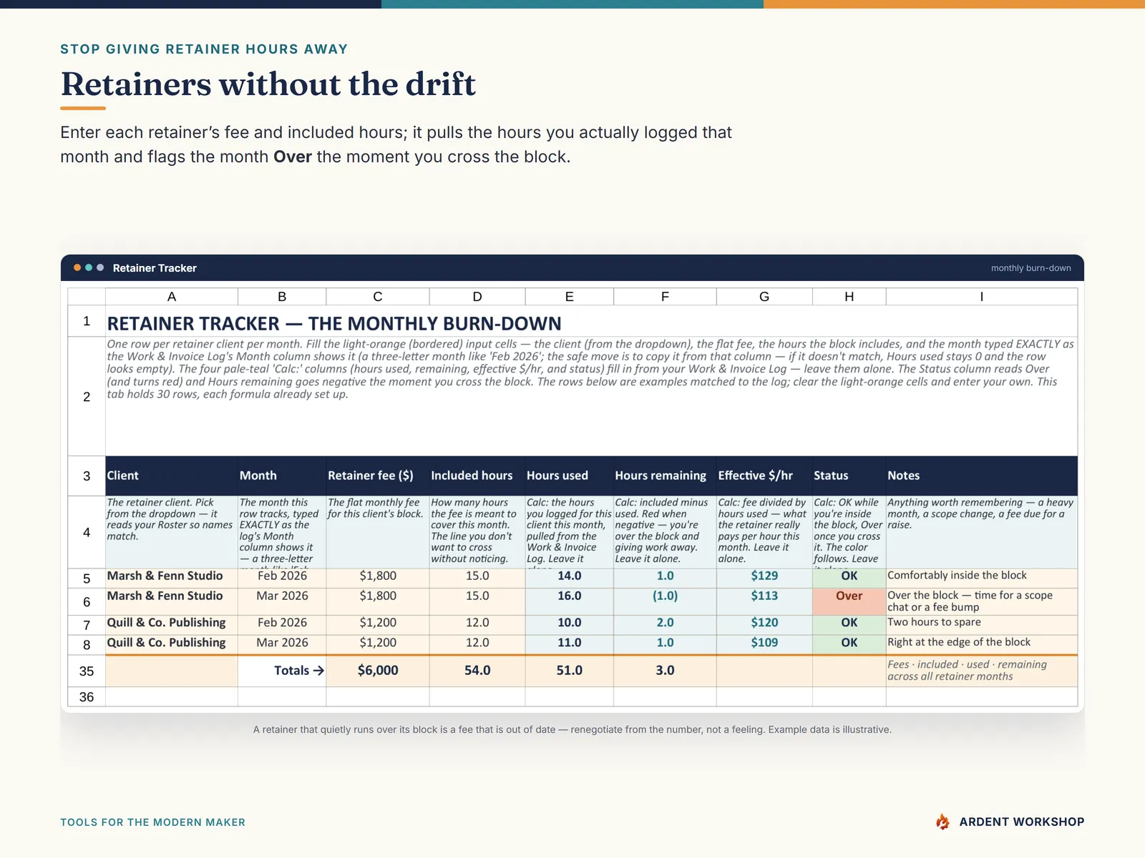Click the 'OK' status cell in row 7
This screenshot has width=1145, height=858.
(849, 625)
